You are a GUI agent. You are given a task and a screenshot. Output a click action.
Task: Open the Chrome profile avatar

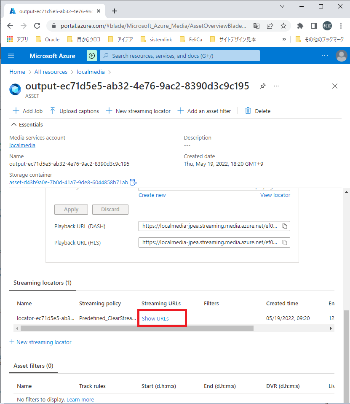[x=327, y=26]
